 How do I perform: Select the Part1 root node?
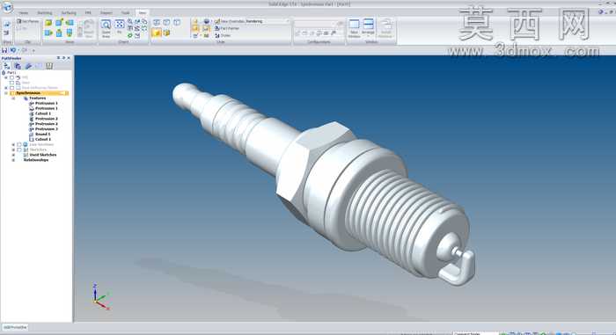9,73
